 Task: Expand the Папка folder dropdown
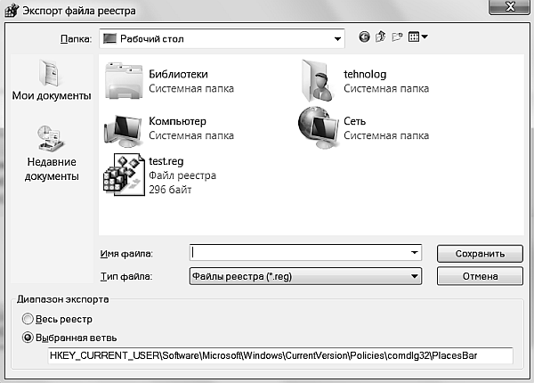coord(337,39)
